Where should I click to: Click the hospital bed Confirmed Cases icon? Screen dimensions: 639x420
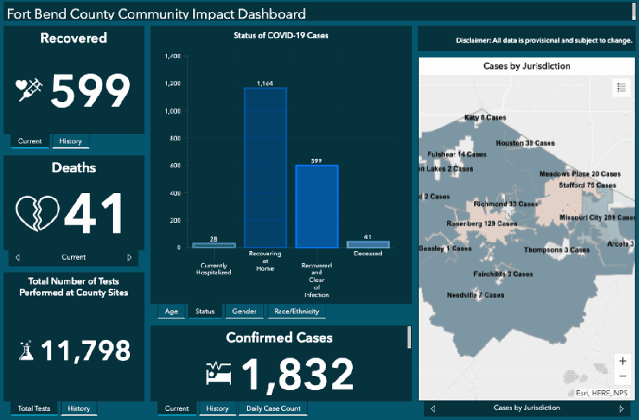[219, 373]
